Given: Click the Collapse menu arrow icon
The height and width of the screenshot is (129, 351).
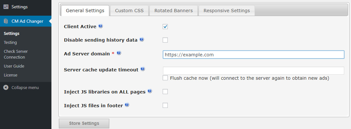Looking at the screenshot, I should coord(6,88).
